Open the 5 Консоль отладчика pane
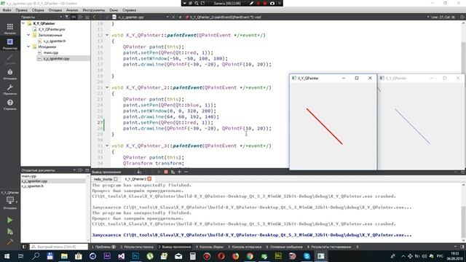The height and width of the screenshot is (262, 466). pyautogui.click(x=245, y=247)
